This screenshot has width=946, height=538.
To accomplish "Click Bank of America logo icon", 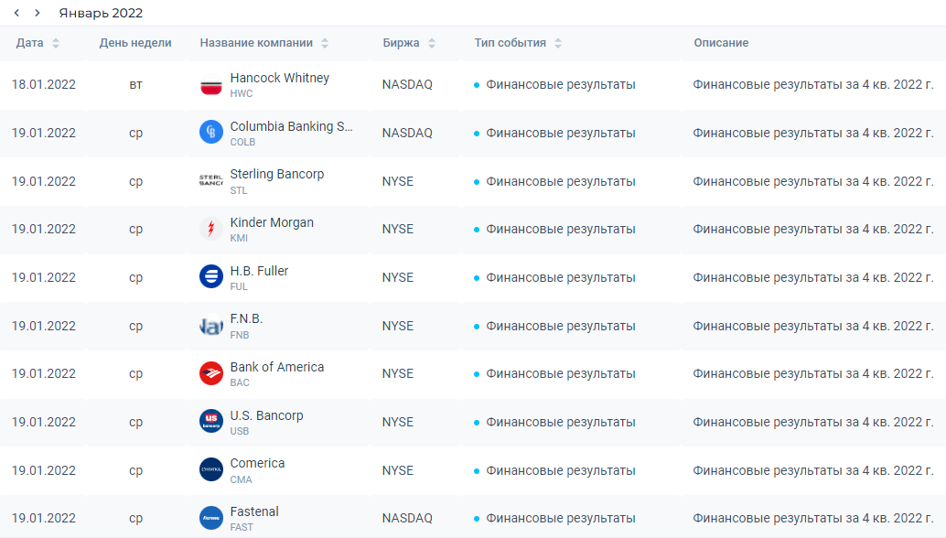I will [211, 373].
